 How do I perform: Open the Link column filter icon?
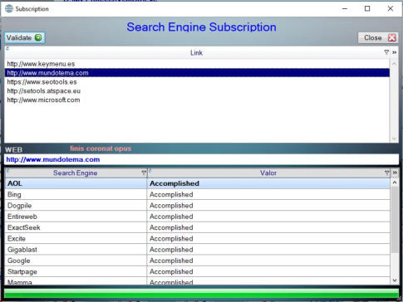(x=386, y=52)
